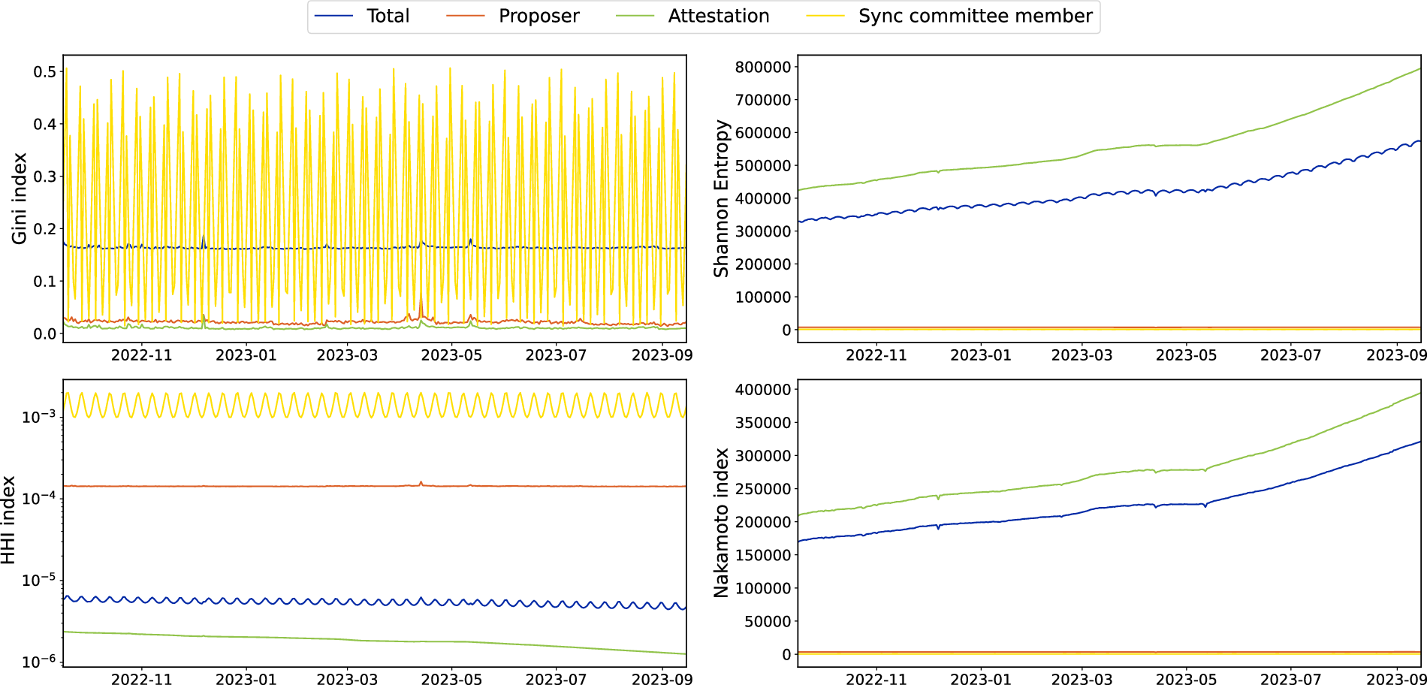The image size is (1427, 685).
Task: Click the 0.5 tick on Gini index axis
Action: coord(44,71)
